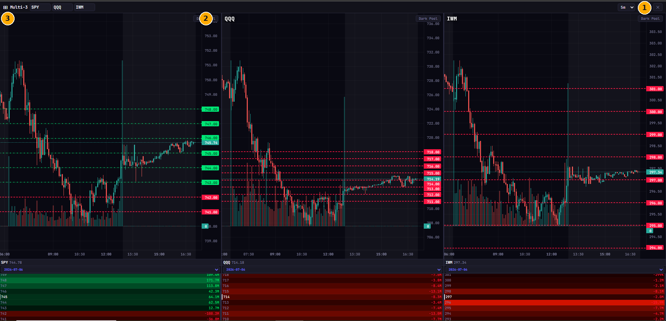This screenshot has width=666, height=321.
Task: Edit the SPY ticker field in header
Action: point(40,7)
